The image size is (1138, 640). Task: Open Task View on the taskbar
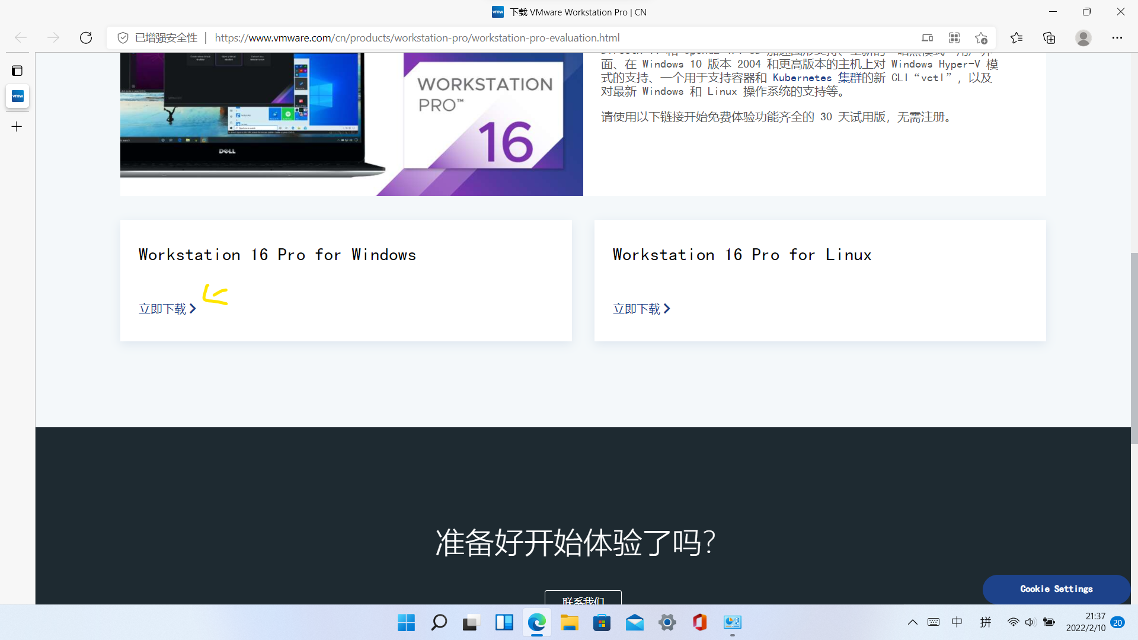tap(471, 622)
